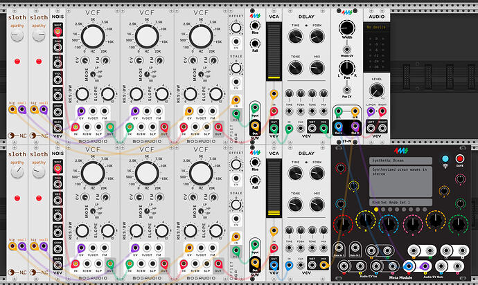The height and width of the screenshot is (285, 478).
Task: Click apathy knob on leftmost top-row sloth module
Action: pyautogui.click(x=17, y=35)
